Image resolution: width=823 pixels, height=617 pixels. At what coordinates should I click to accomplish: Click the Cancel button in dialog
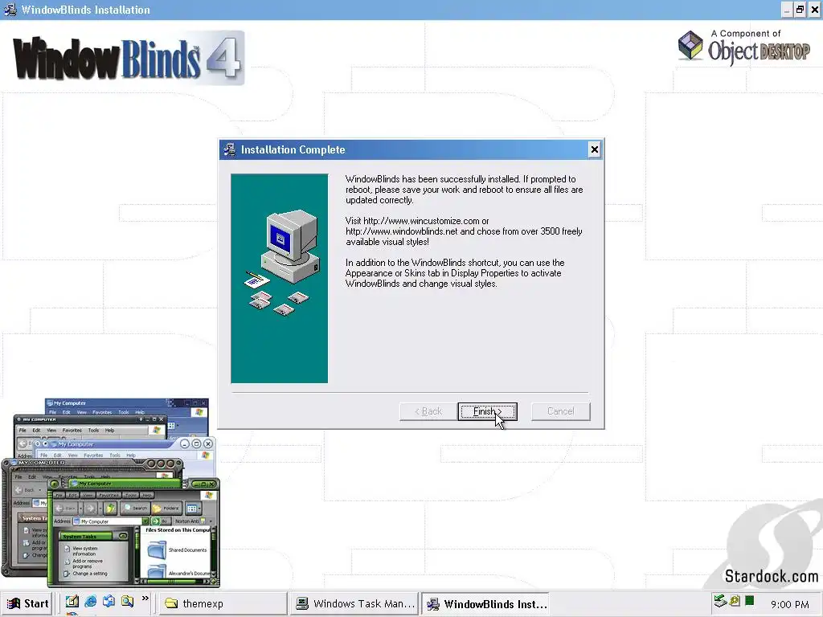560,411
